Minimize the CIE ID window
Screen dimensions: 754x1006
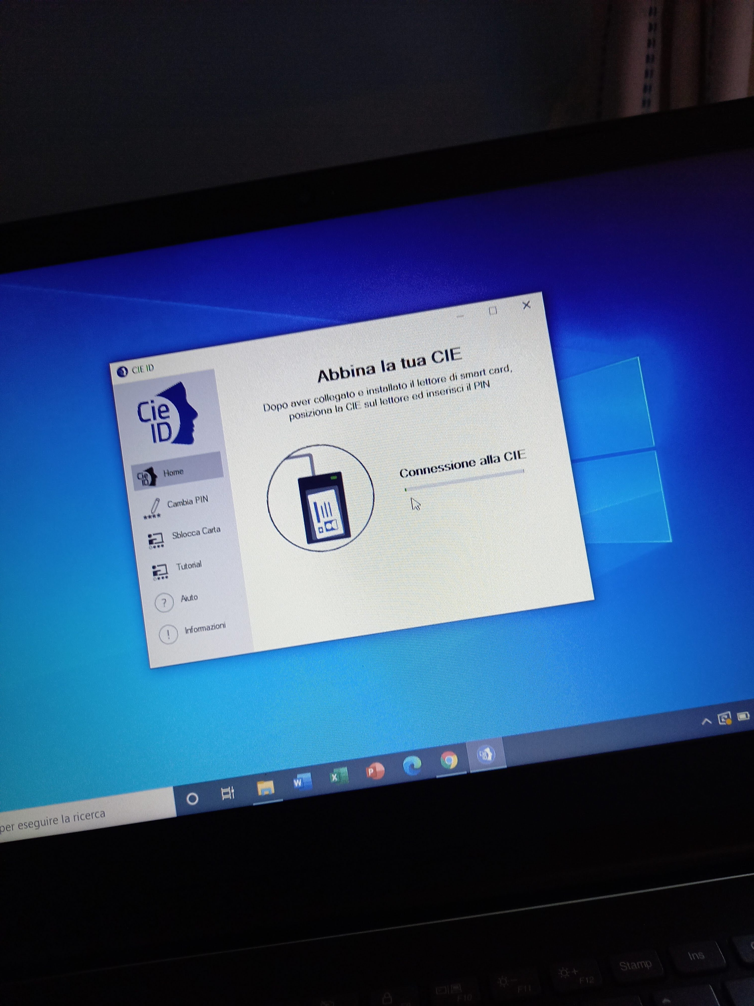460,316
